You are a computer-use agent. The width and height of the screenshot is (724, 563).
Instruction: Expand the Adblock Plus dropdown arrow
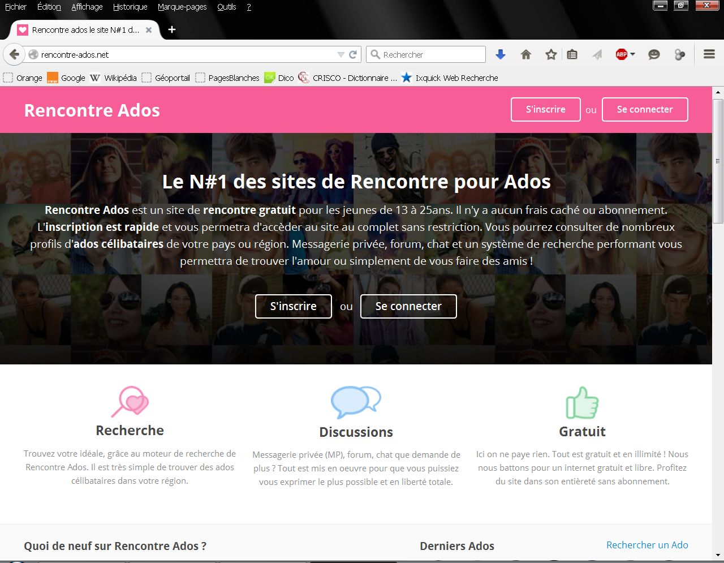pos(632,54)
